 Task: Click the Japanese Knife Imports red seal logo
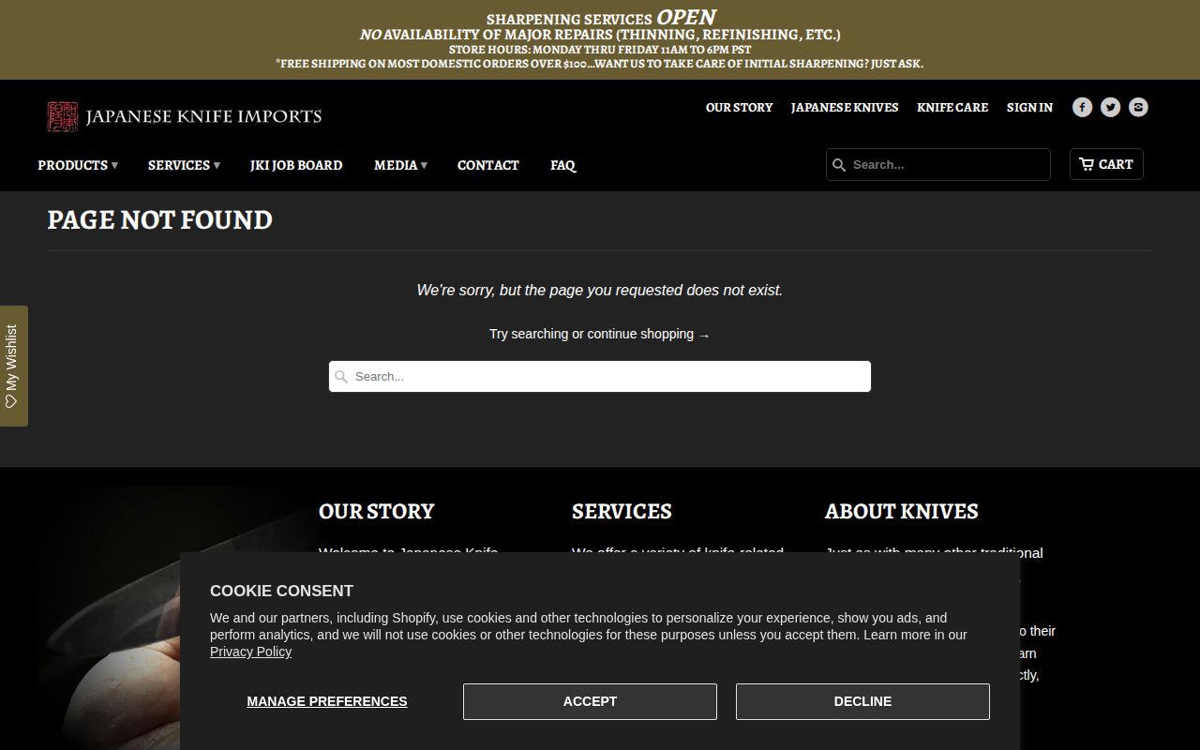(62, 116)
